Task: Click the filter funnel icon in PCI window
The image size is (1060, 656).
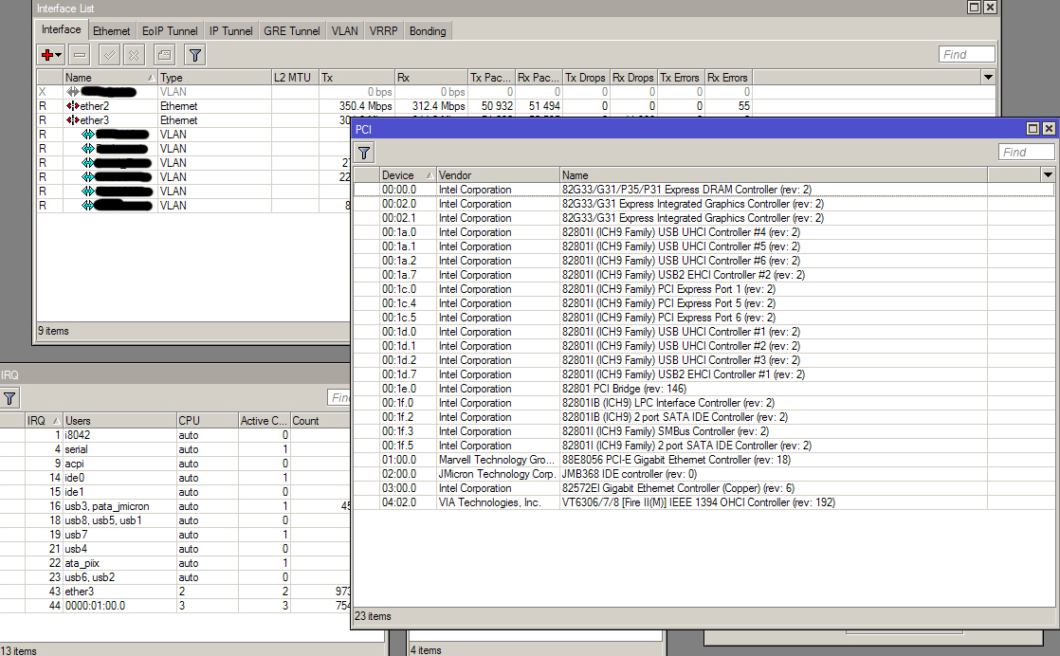Action: tap(364, 153)
